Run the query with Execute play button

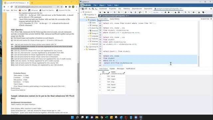coord(169,12)
